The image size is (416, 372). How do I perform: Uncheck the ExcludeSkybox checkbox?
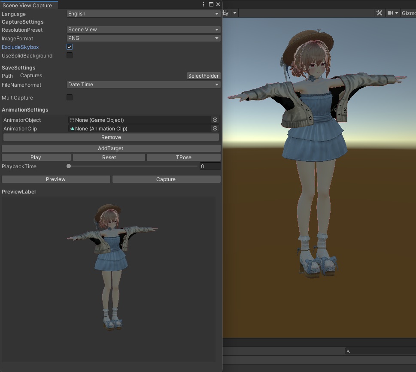click(x=70, y=47)
